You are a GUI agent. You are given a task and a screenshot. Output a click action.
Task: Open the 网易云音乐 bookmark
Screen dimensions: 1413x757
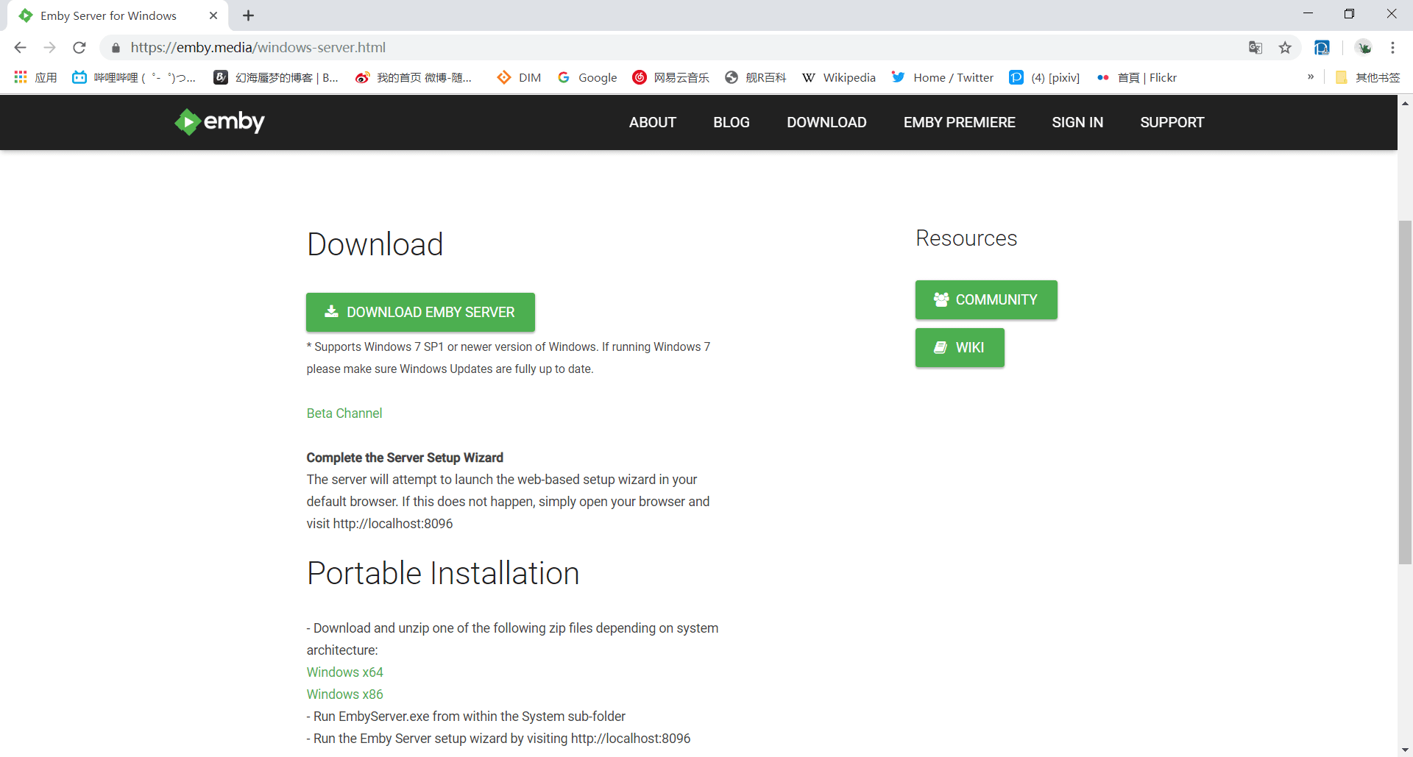click(671, 77)
